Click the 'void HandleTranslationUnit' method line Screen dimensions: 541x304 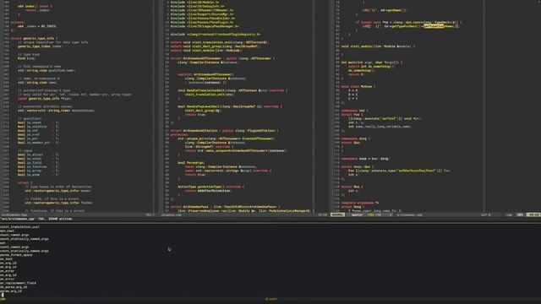click(232, 90)
